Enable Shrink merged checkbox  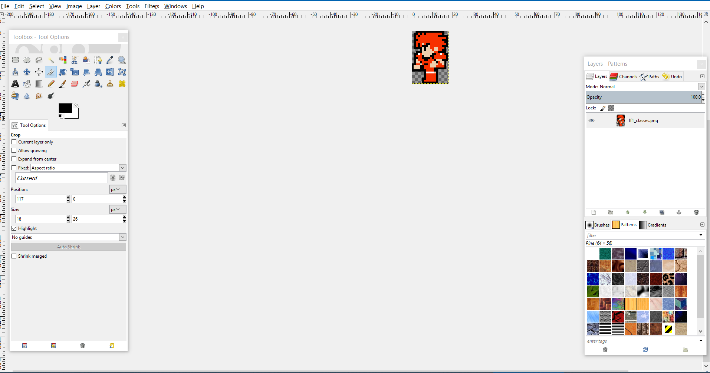[x=14, y=256]
